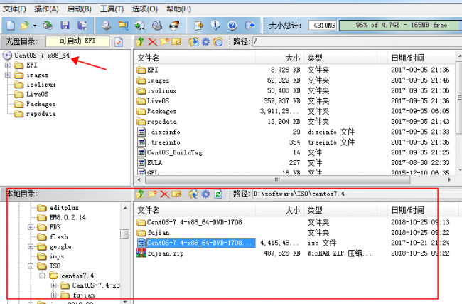Sort disc files by 大小 column header

tap(279, 58)
